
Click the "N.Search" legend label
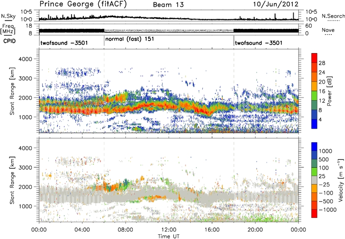(333, 16)
